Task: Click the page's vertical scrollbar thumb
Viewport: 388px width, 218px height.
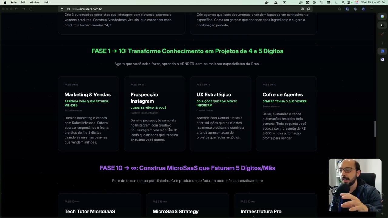Action: pos(375,129)
